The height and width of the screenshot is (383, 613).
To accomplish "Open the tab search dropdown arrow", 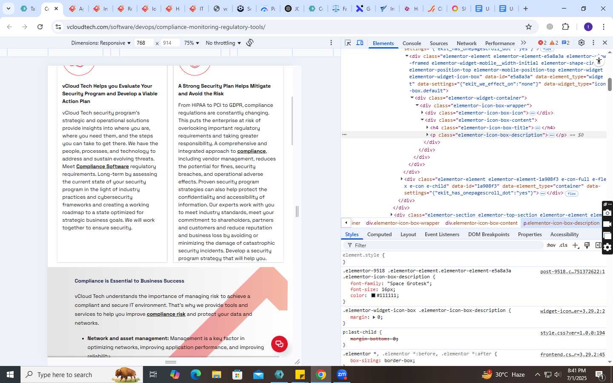I will click(x=8, y=9).
